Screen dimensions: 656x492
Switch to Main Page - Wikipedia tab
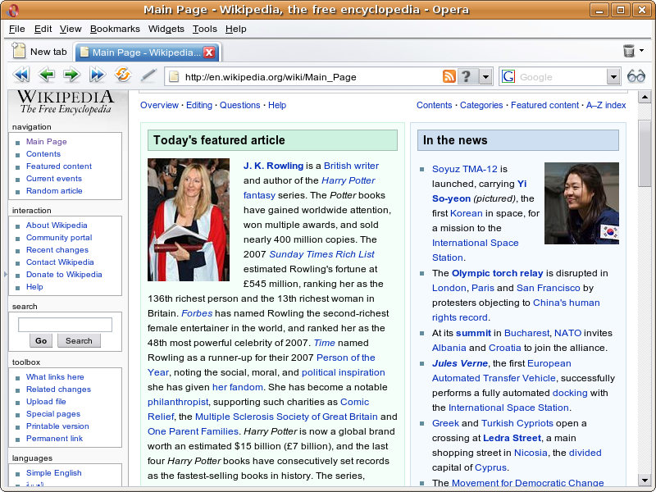[146, 52]
